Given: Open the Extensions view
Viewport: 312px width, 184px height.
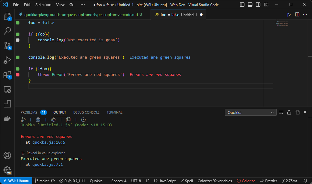Looking at the screenshot, I should pos(7,75).
